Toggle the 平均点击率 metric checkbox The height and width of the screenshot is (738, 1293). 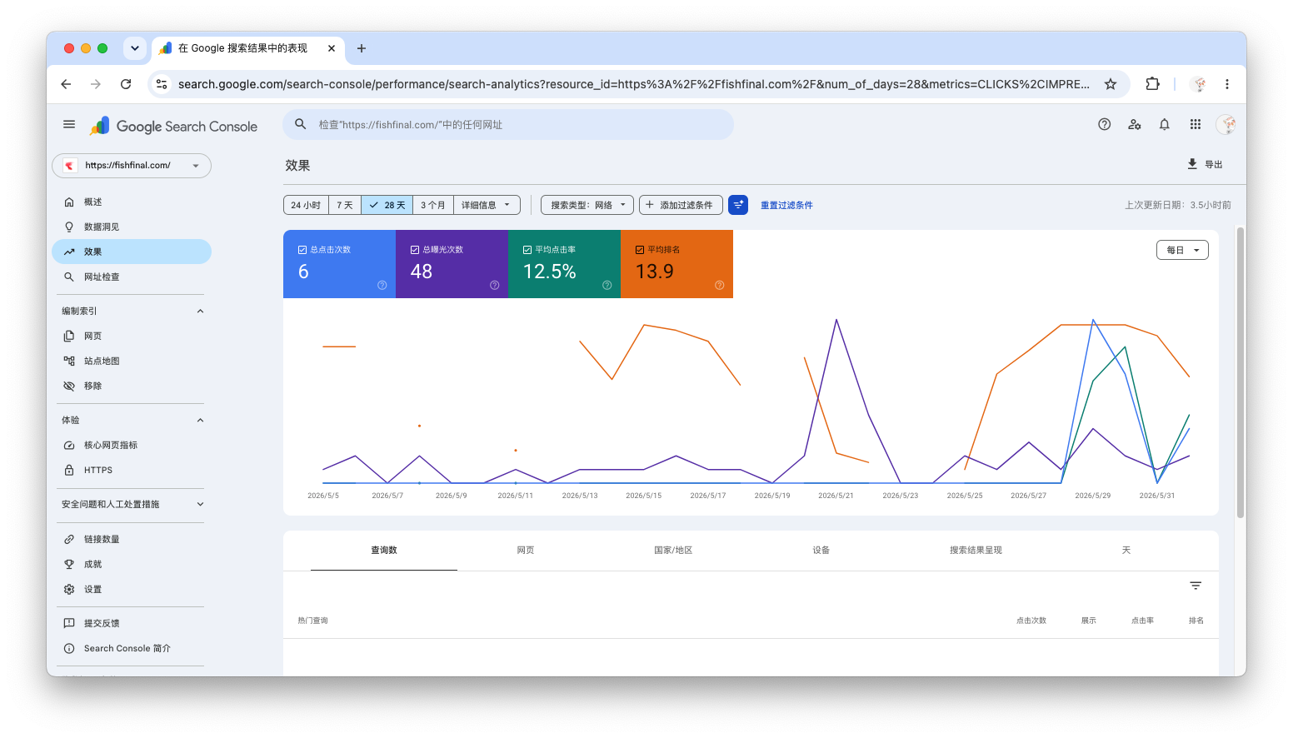coord(527,250)
